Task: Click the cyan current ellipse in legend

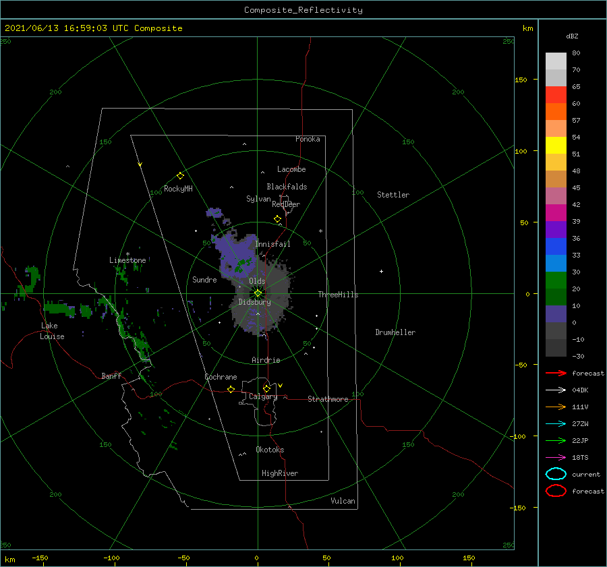Action: [556, 474]
